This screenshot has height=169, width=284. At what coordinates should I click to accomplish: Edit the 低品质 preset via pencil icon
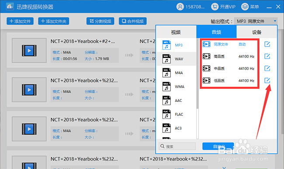click(x=267, y=81)
